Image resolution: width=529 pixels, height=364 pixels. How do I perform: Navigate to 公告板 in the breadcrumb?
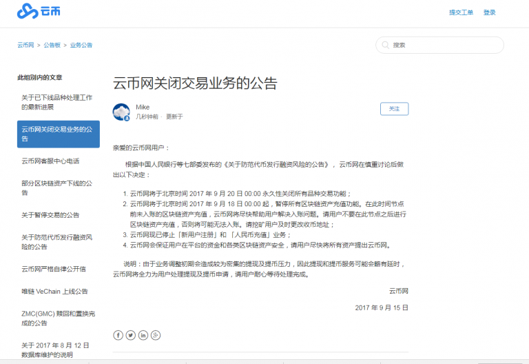(52, 45)
